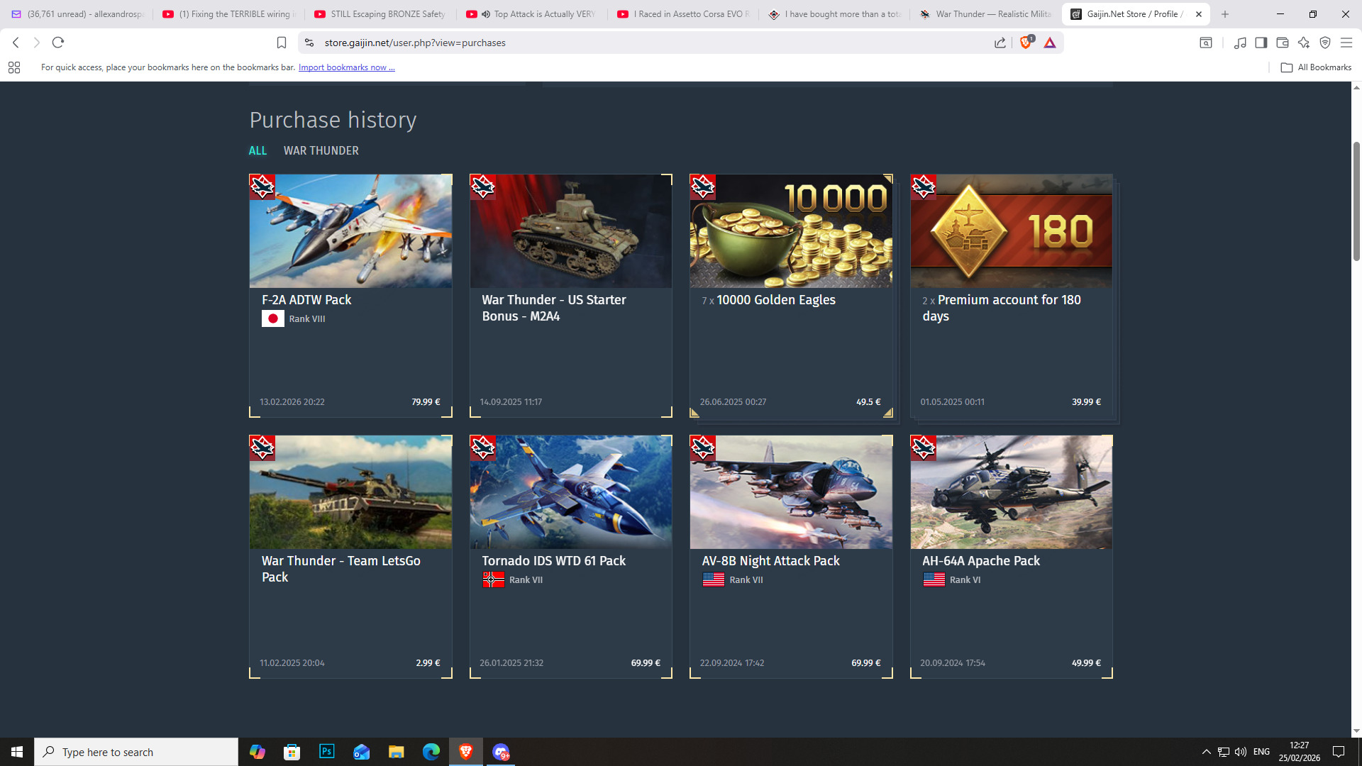The image size is (1362, 766).
Task: Reload the page
Action: [58, 43]
